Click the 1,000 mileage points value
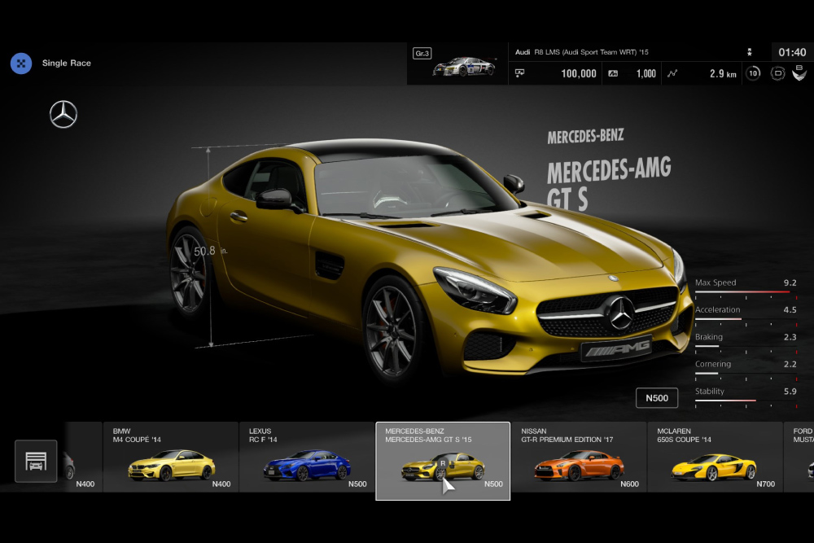The width and height of the screenshot is (814, 543). point(646,74)
